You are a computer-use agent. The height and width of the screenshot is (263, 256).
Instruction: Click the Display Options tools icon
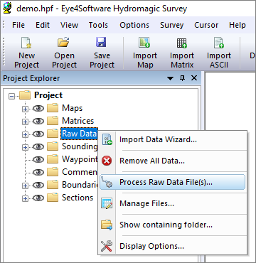(x=107, y=246)
